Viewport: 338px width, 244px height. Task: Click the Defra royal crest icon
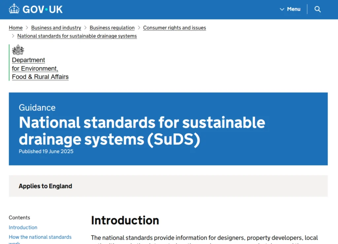tap(18, 50)
